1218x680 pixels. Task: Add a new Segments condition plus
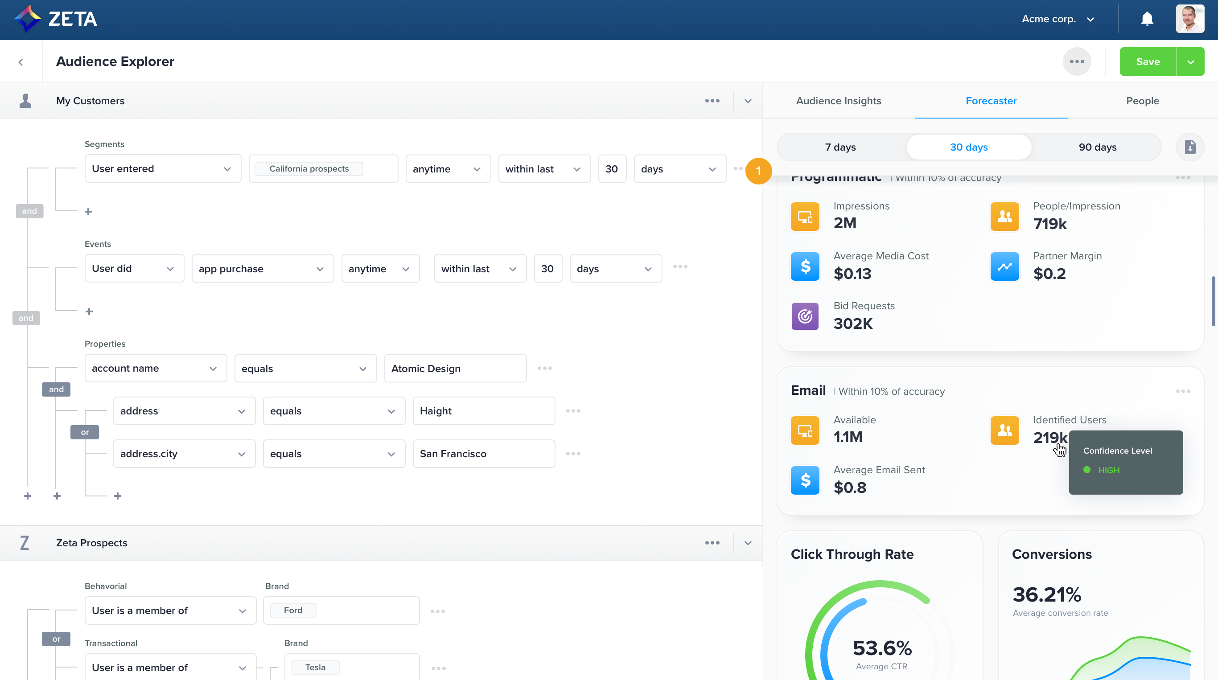coord(88,212)
